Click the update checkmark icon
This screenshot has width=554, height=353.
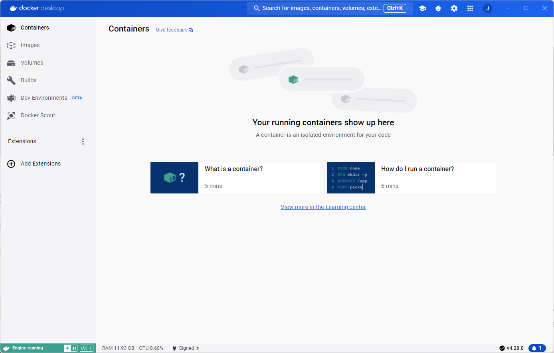502,348
